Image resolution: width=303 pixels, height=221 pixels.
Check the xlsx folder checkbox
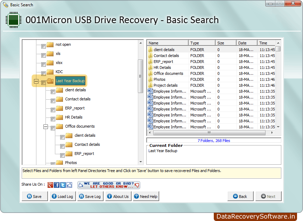pos(43,65)
